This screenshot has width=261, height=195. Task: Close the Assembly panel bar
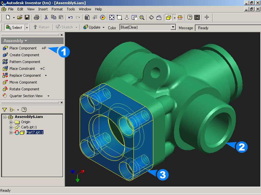tap(62, 35)
